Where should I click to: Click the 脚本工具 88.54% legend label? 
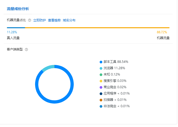tap(116, 62)
